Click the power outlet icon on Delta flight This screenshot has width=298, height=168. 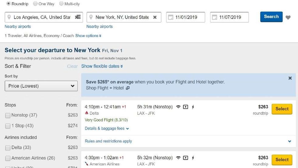[x=193, y=107]
